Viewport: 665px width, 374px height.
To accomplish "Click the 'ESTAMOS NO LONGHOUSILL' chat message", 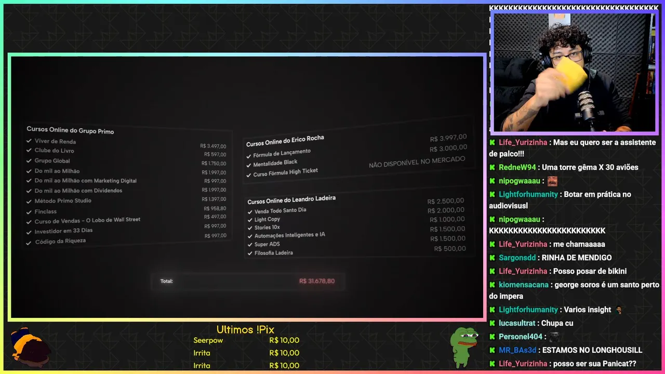I will pos(592,350).
